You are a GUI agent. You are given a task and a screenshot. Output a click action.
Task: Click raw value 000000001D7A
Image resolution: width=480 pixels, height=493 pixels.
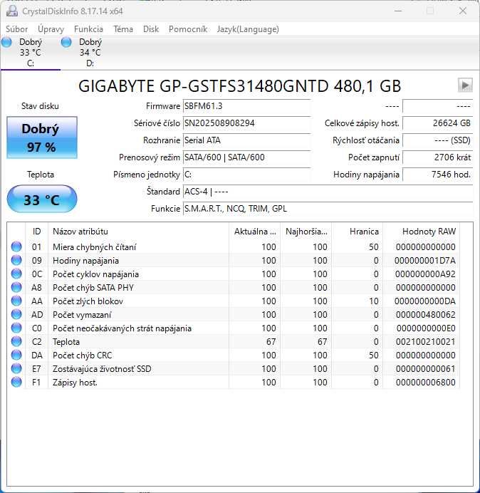click(425, 261)
